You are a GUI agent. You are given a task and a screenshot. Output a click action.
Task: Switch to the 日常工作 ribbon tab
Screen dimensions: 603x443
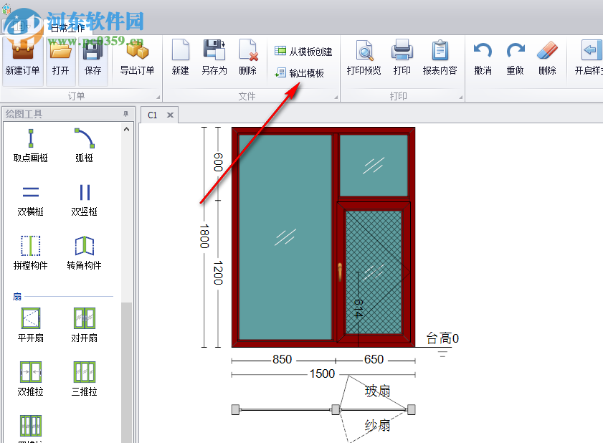(67, 28)
